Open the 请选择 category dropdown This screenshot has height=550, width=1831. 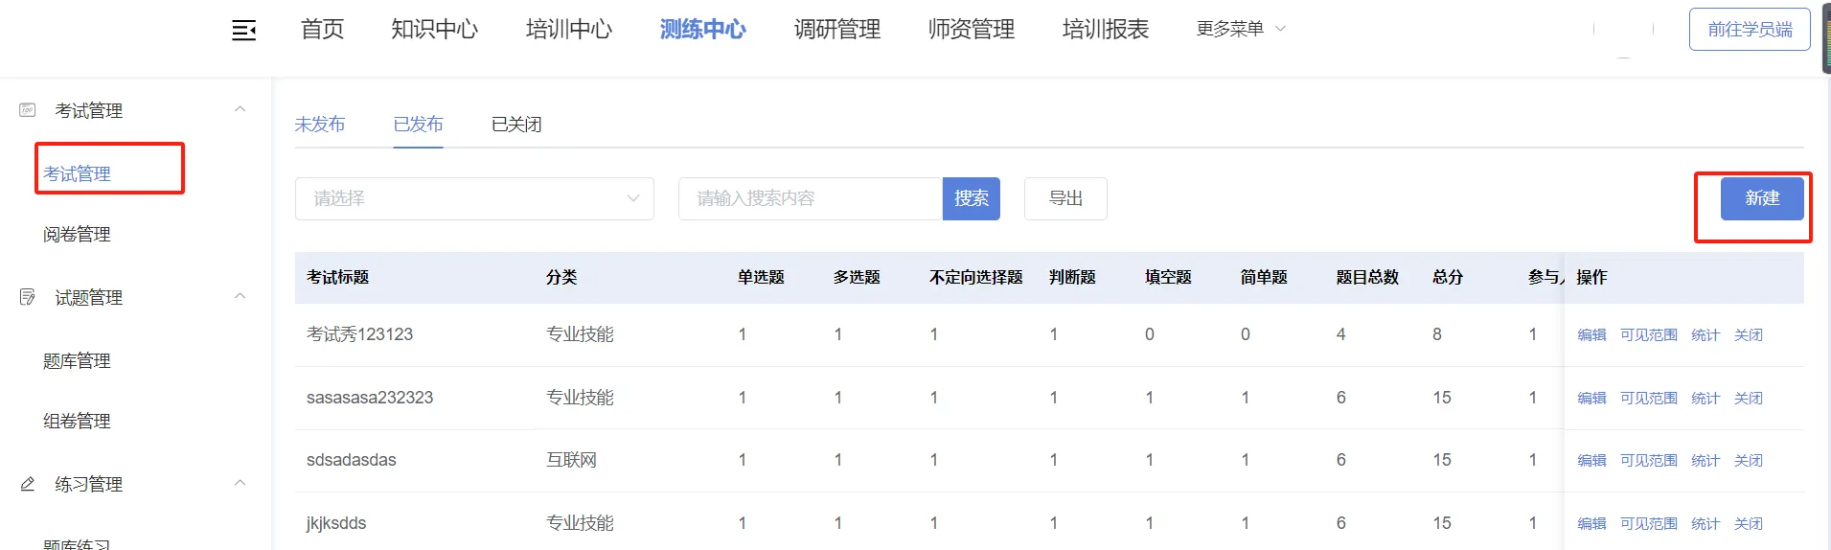point(474,198)
